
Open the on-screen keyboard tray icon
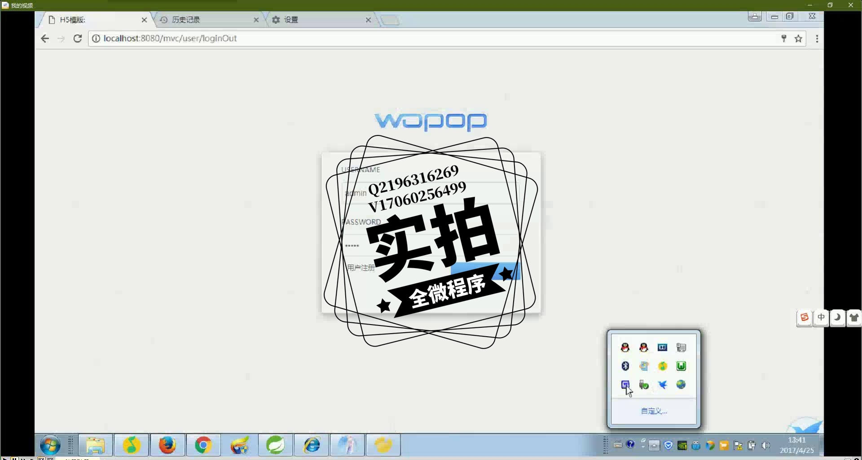pyautogui.click(x=618, y=445)
